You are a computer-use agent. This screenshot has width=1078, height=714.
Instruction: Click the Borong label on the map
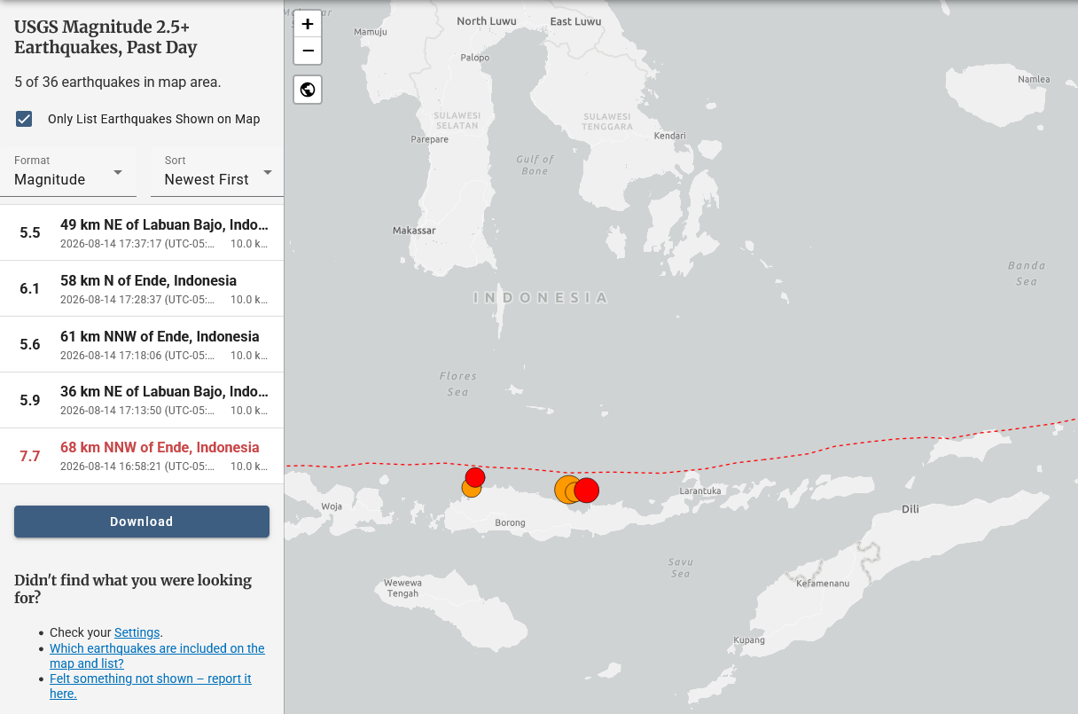click(510, 523)
